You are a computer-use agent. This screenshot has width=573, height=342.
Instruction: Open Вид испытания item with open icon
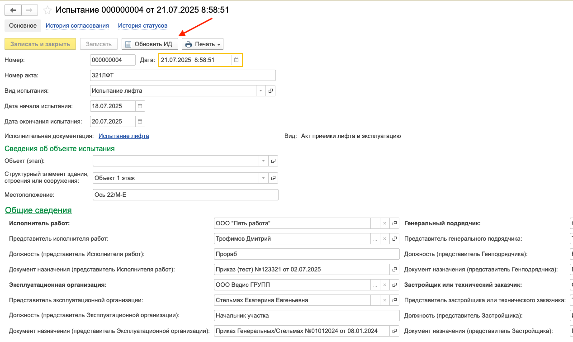coord(270,91)
